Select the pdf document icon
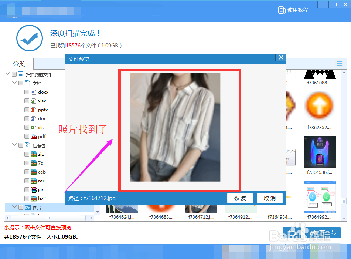351x259 pixels. [33, 136]
